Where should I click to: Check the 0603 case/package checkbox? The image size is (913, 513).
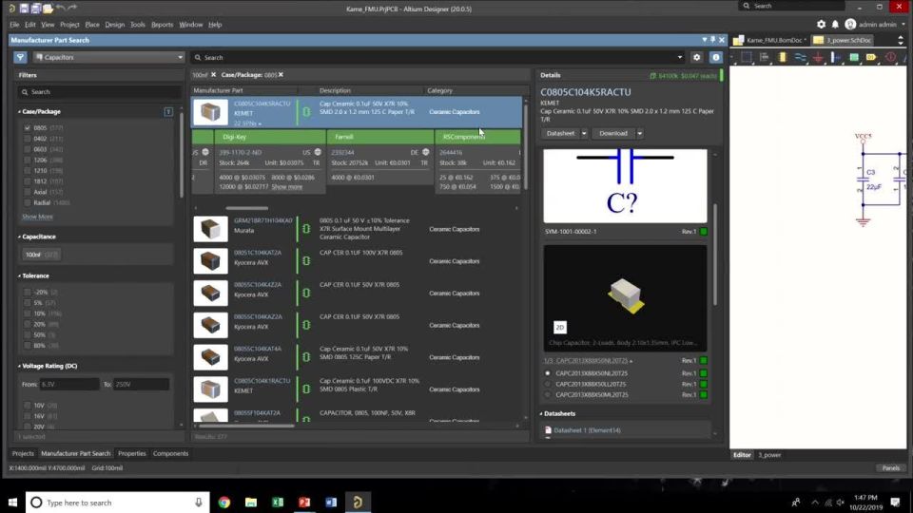tap(28, 149)
